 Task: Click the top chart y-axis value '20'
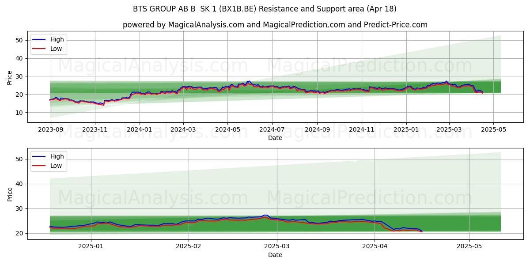coord(20,95)
